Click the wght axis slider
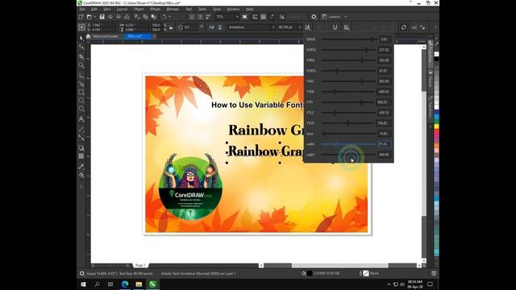 (x=348, y=155)
